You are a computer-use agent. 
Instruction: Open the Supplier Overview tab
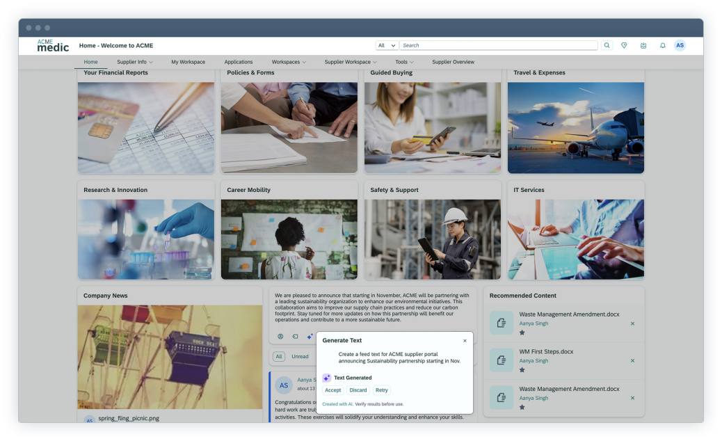click(x=453, y=62)
